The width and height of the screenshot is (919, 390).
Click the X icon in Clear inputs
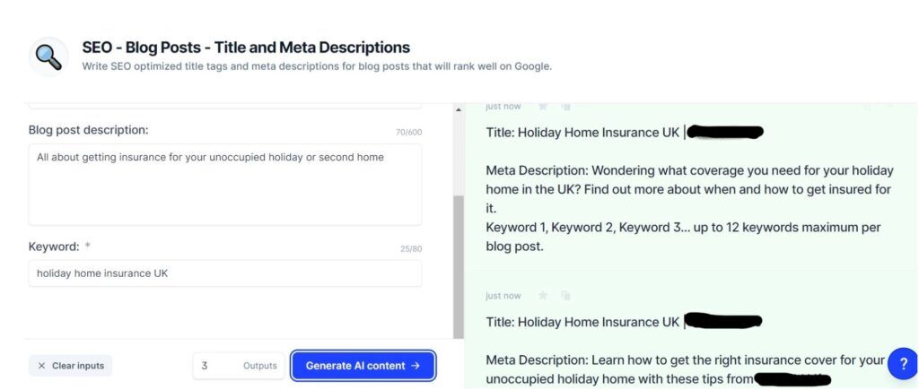[x=41, y=366]
